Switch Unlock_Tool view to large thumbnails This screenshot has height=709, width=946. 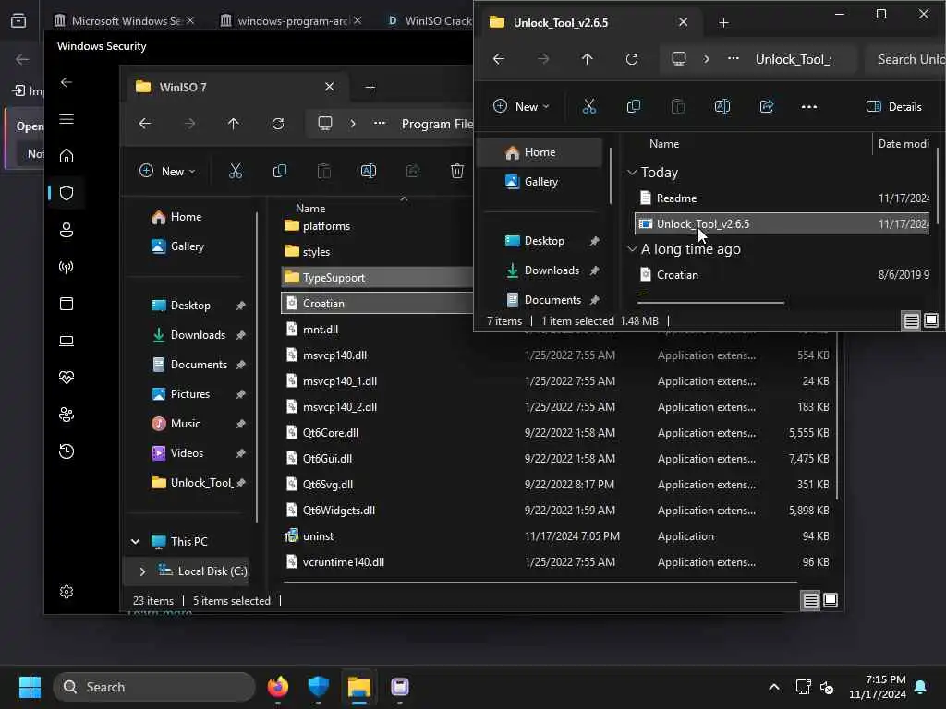click(931, 320)
